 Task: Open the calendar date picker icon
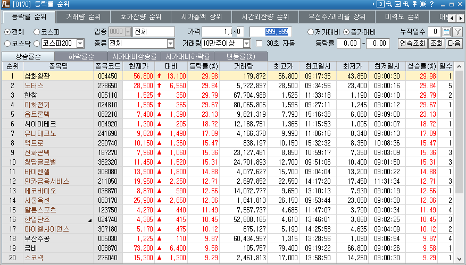(446, 32)
